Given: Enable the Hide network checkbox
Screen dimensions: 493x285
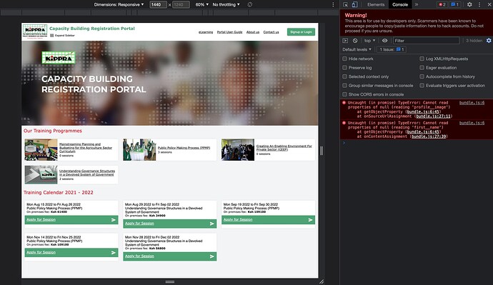Looking at the screenshot, I should [x=344, y=59].
